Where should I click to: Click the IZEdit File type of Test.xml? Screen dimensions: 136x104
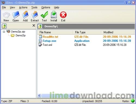pos(80,45)
